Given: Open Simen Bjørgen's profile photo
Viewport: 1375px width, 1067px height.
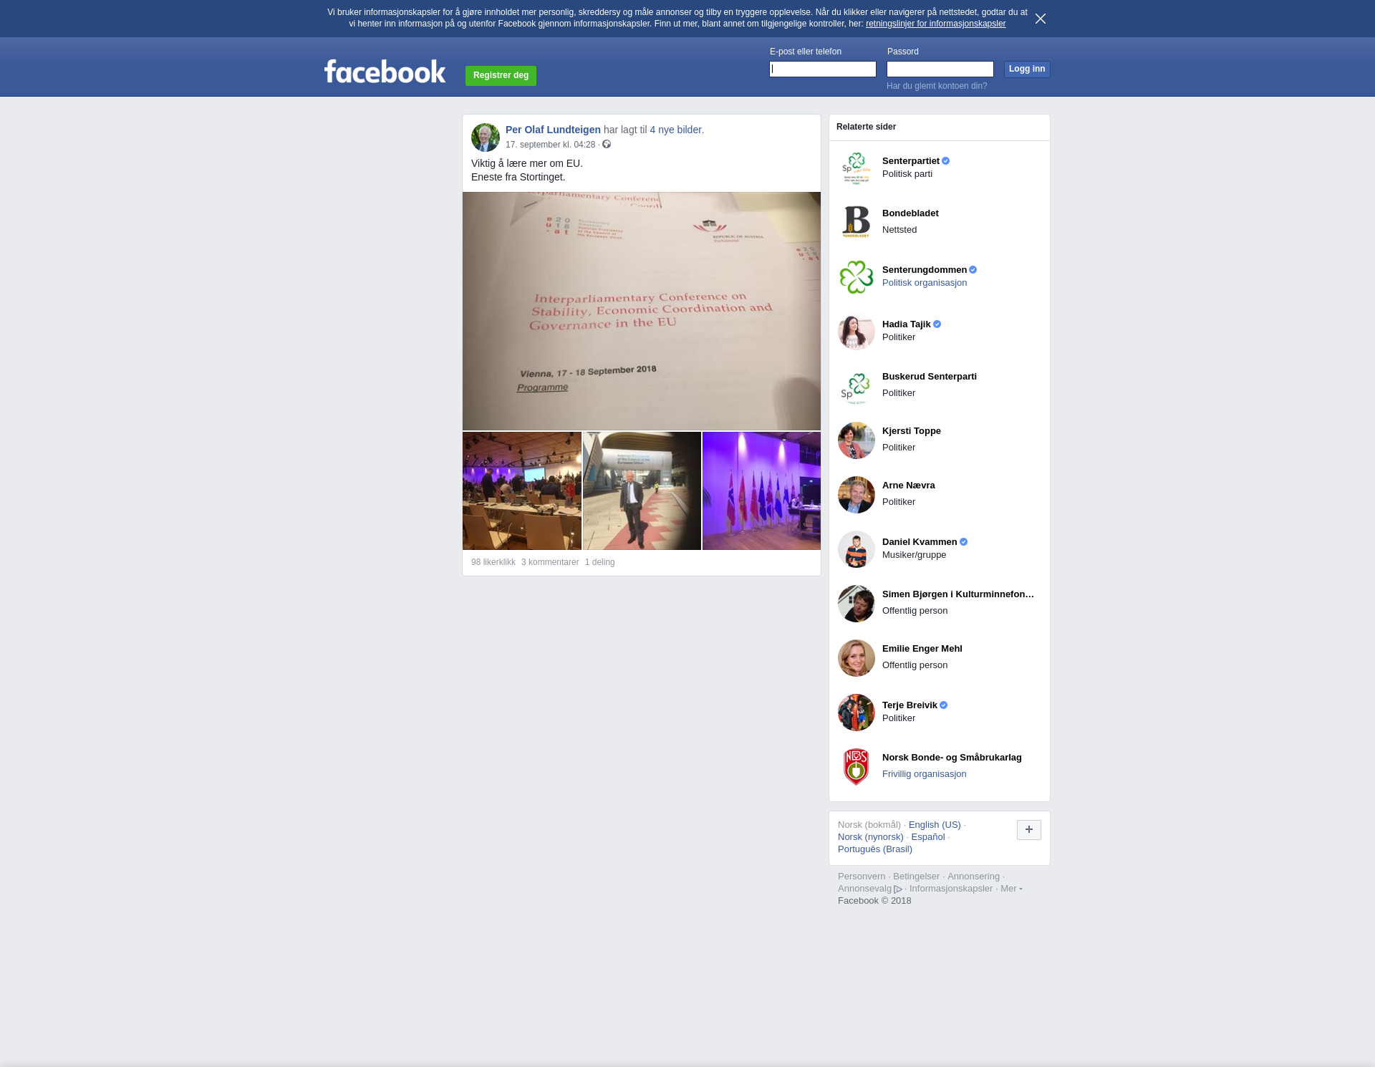Looking at the screenshot, I should click(x=857, y=604).
